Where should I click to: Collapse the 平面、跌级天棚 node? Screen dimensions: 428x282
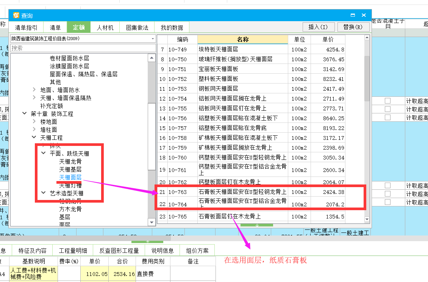point(44,153)
